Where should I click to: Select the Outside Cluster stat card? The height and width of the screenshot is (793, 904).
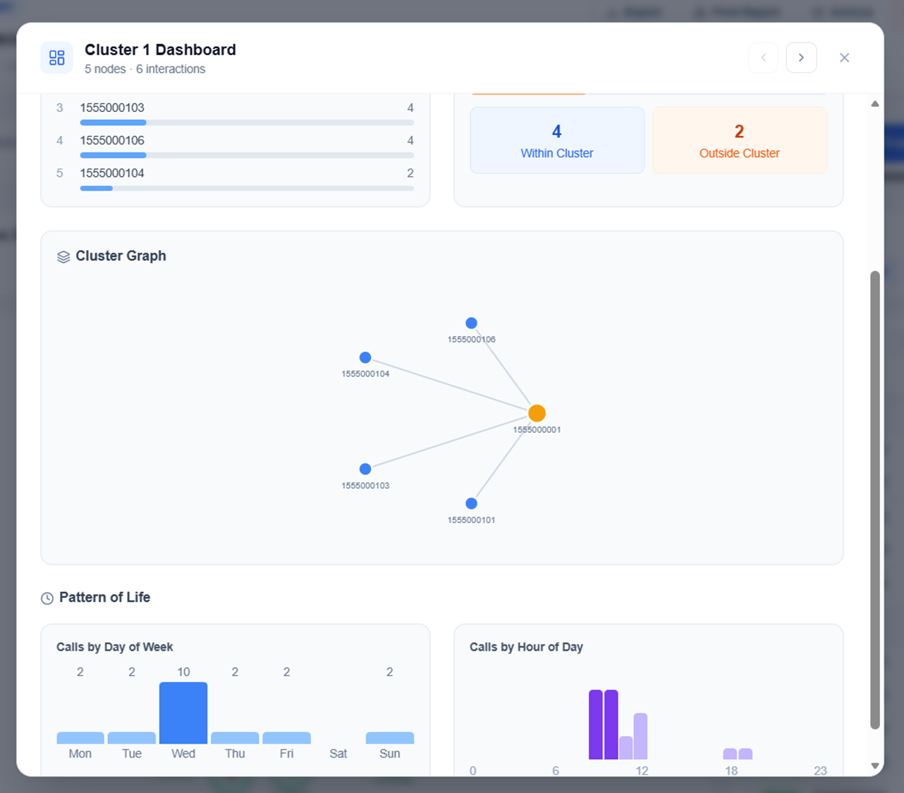(x=739, y=140)
